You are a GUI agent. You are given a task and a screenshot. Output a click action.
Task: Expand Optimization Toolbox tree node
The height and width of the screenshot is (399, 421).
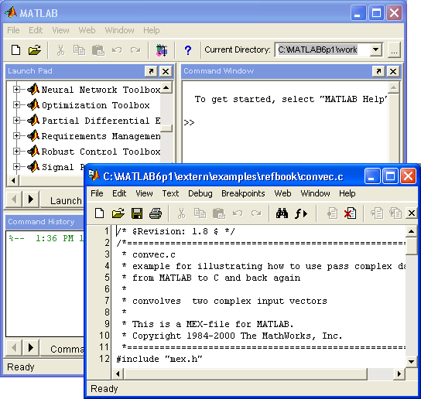point(17,105)
